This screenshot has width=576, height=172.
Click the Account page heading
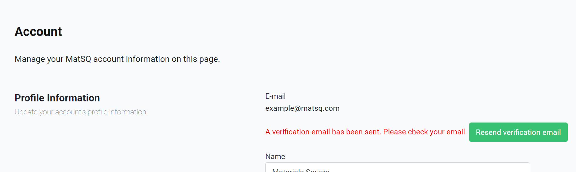(x=38, y=32)
